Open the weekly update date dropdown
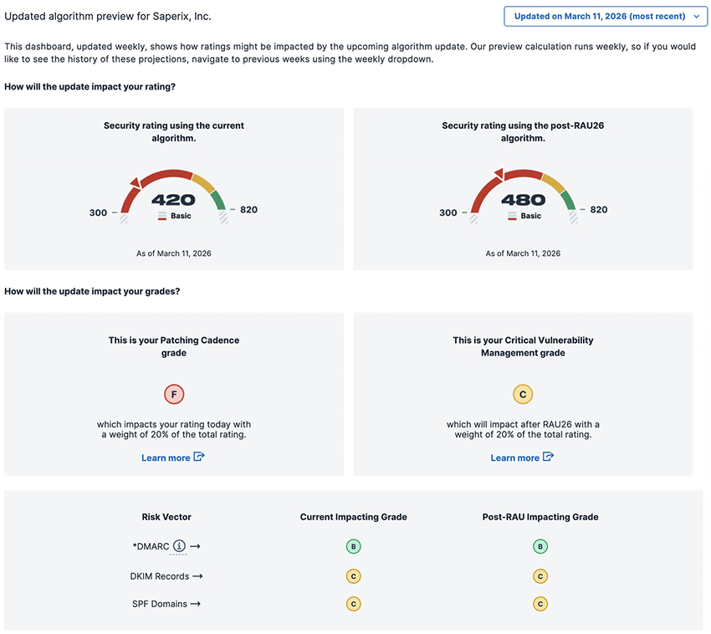 click(606, 16)
